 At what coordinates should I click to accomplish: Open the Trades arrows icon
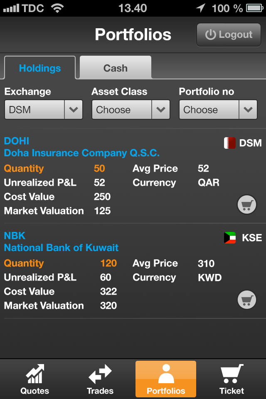pyautogui.click(x=100, y=373)
